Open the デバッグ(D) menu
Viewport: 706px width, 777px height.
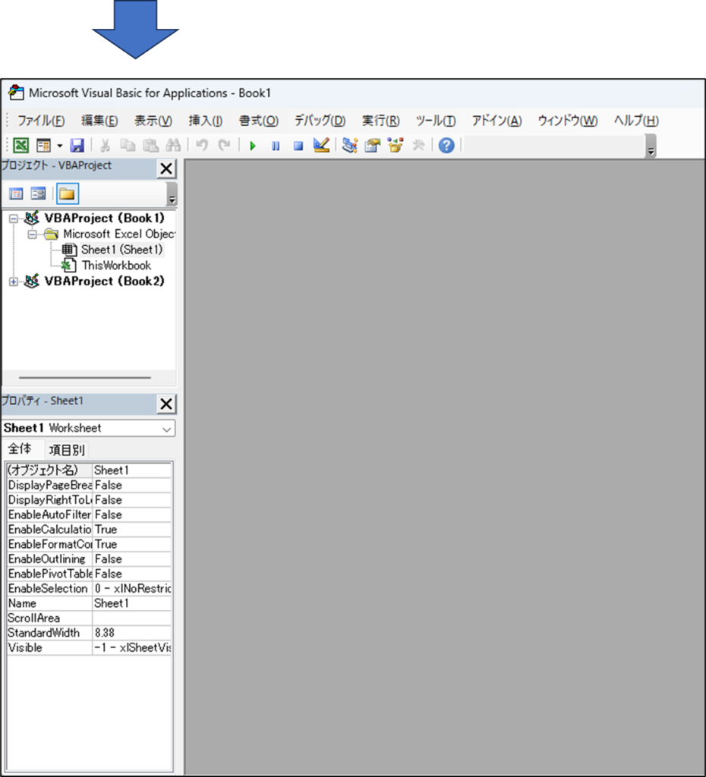tap(320, 121)
